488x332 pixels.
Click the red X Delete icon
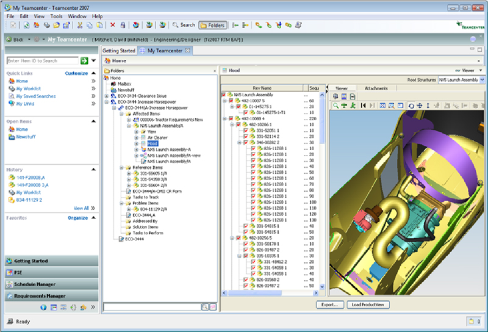tap(113, 25)
